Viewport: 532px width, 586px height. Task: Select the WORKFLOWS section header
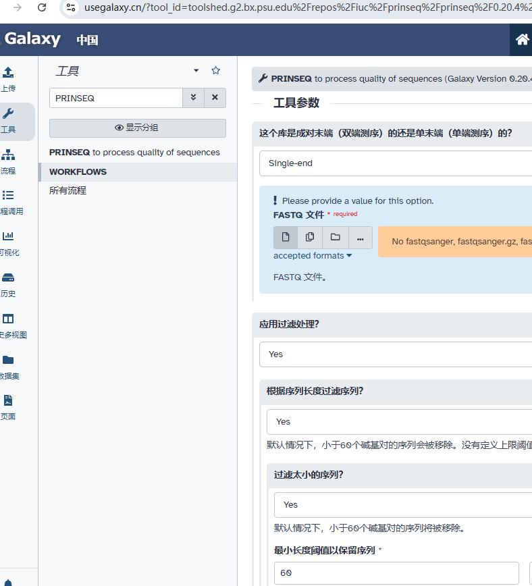138,172
